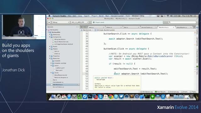Open the Errors pad
This screenshot has height=113, width=201.
pyautogui.click(x=184, y=92)
